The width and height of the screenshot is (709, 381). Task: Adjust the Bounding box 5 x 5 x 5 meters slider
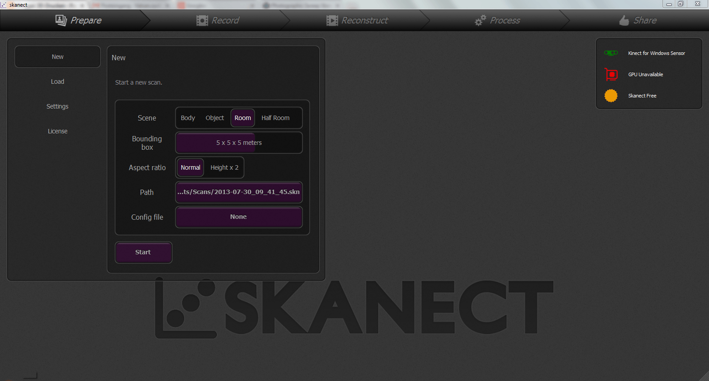coord(239,143)
